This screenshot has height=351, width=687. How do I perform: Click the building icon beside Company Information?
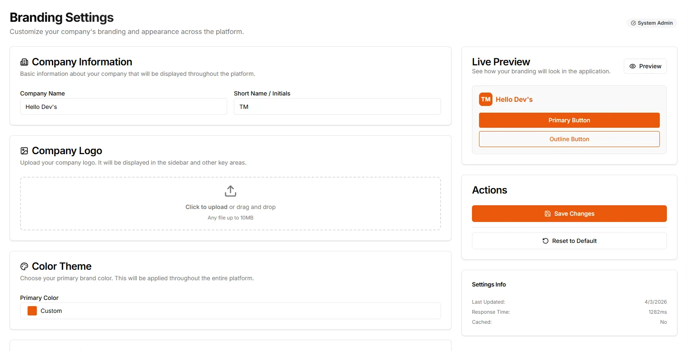[x=24, y=62]
